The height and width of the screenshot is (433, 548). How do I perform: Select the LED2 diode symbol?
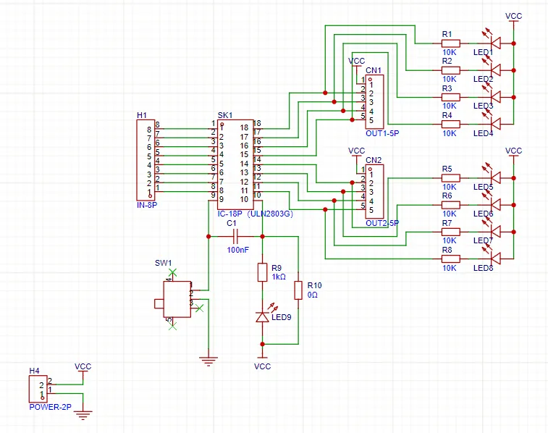(x=495, y=70)
